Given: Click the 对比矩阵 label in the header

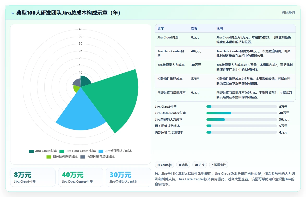Looking at the screenshot, I should pyautogui.click(x=288, y=13).
